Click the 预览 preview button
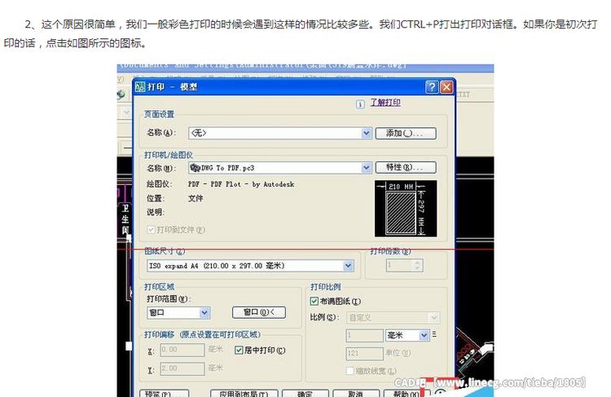 click(165, 393)
